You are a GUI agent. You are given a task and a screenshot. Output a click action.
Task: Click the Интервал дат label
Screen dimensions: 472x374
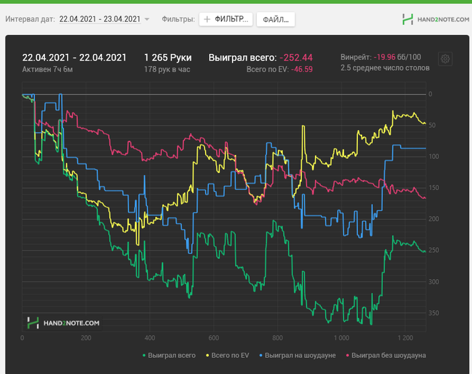click(x=30, y=20)
